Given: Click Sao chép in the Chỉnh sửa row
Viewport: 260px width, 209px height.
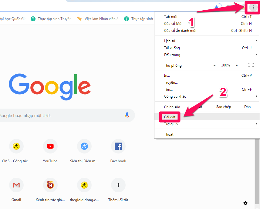Looking at the screenshot, I should tap(224, 107).
